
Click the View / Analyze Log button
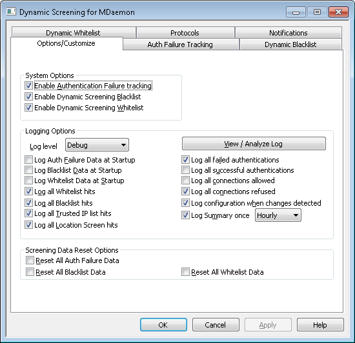(254, 144)
